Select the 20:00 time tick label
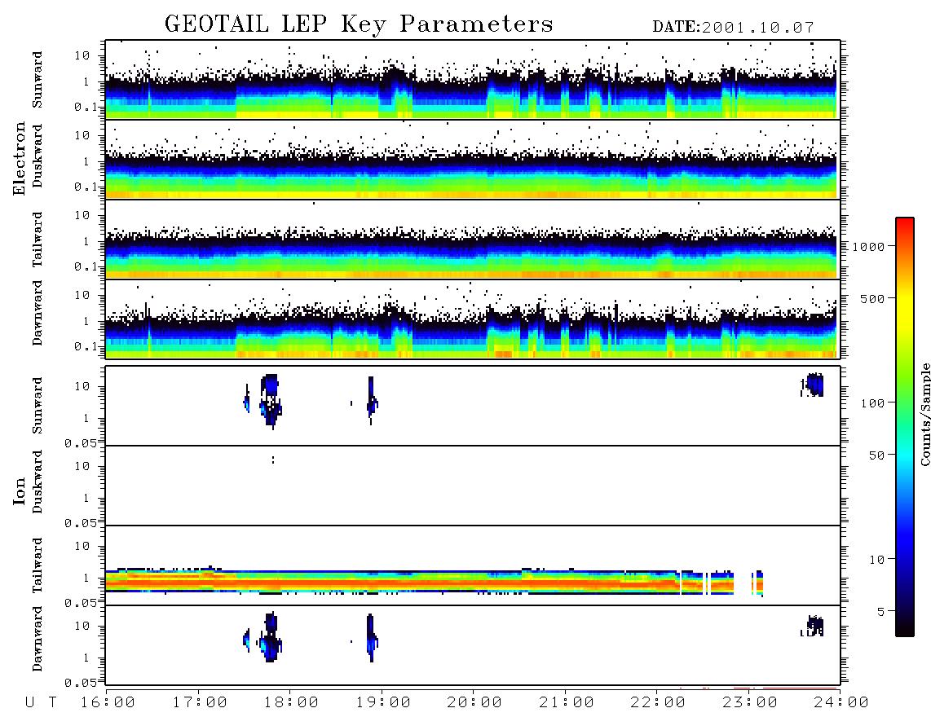Image resolution: width=931 pixels, height=717 pixels. click(x=474, y=703)
